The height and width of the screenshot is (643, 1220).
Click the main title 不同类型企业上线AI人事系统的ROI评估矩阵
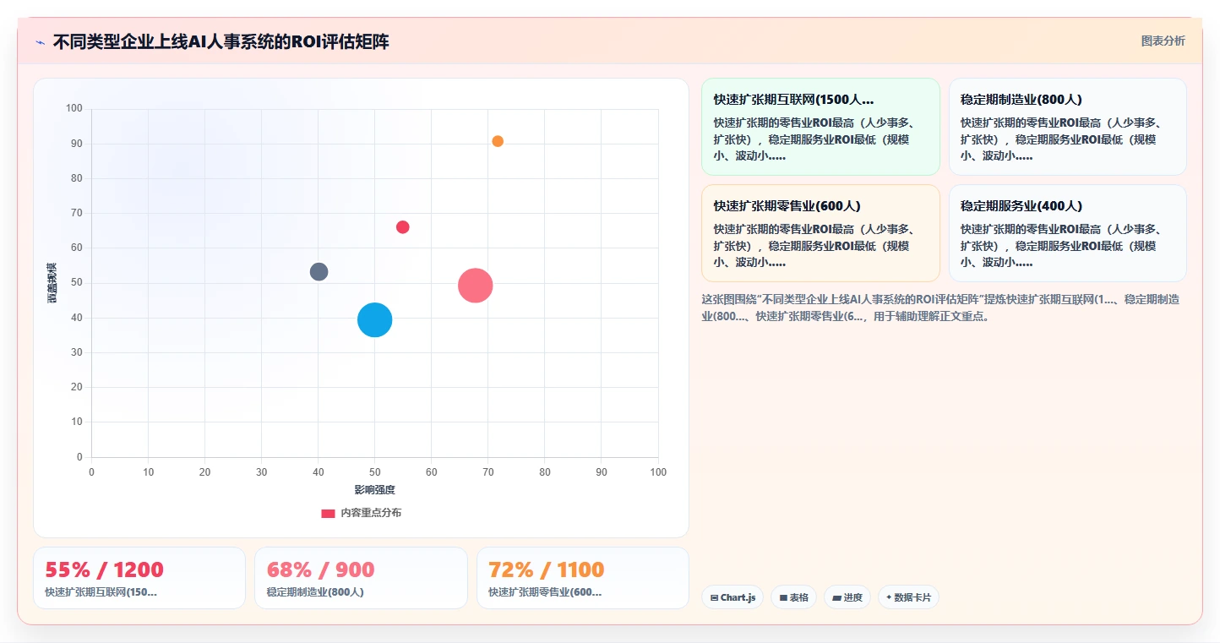(x=221, y=42)
